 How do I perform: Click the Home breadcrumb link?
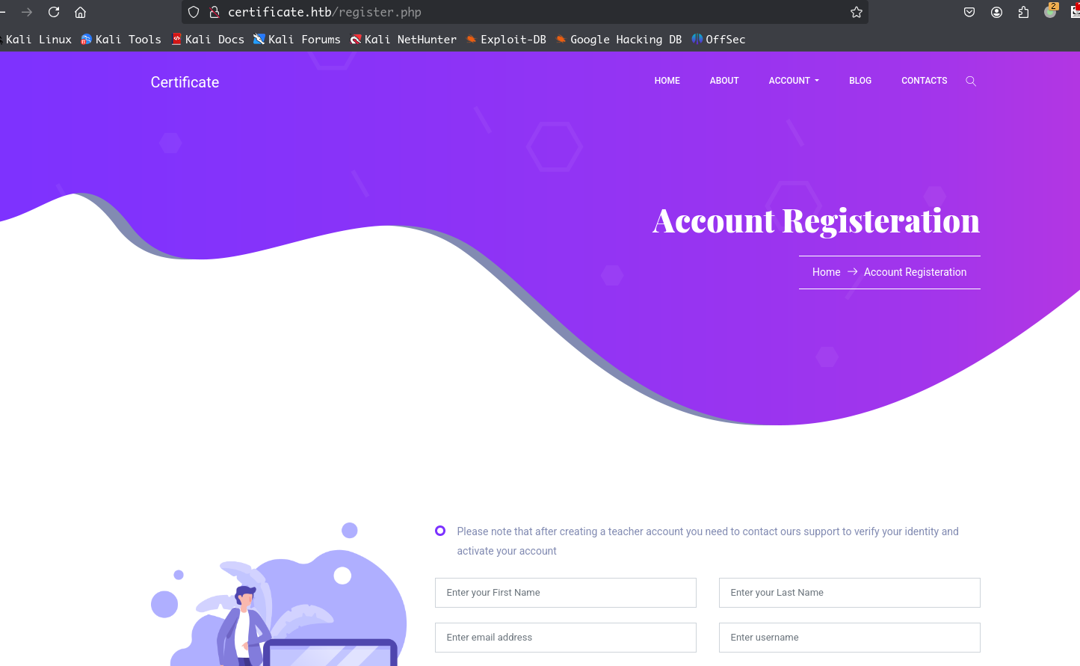(x=827, y=272)
